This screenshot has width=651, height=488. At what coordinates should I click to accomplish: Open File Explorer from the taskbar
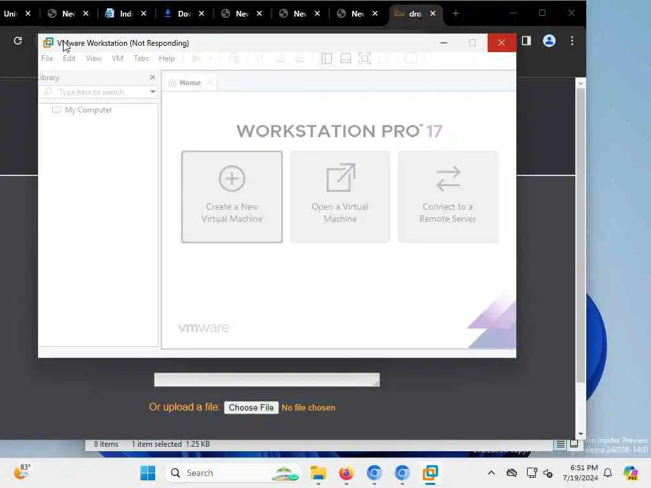pyautogui.click(x=319, y=473)
